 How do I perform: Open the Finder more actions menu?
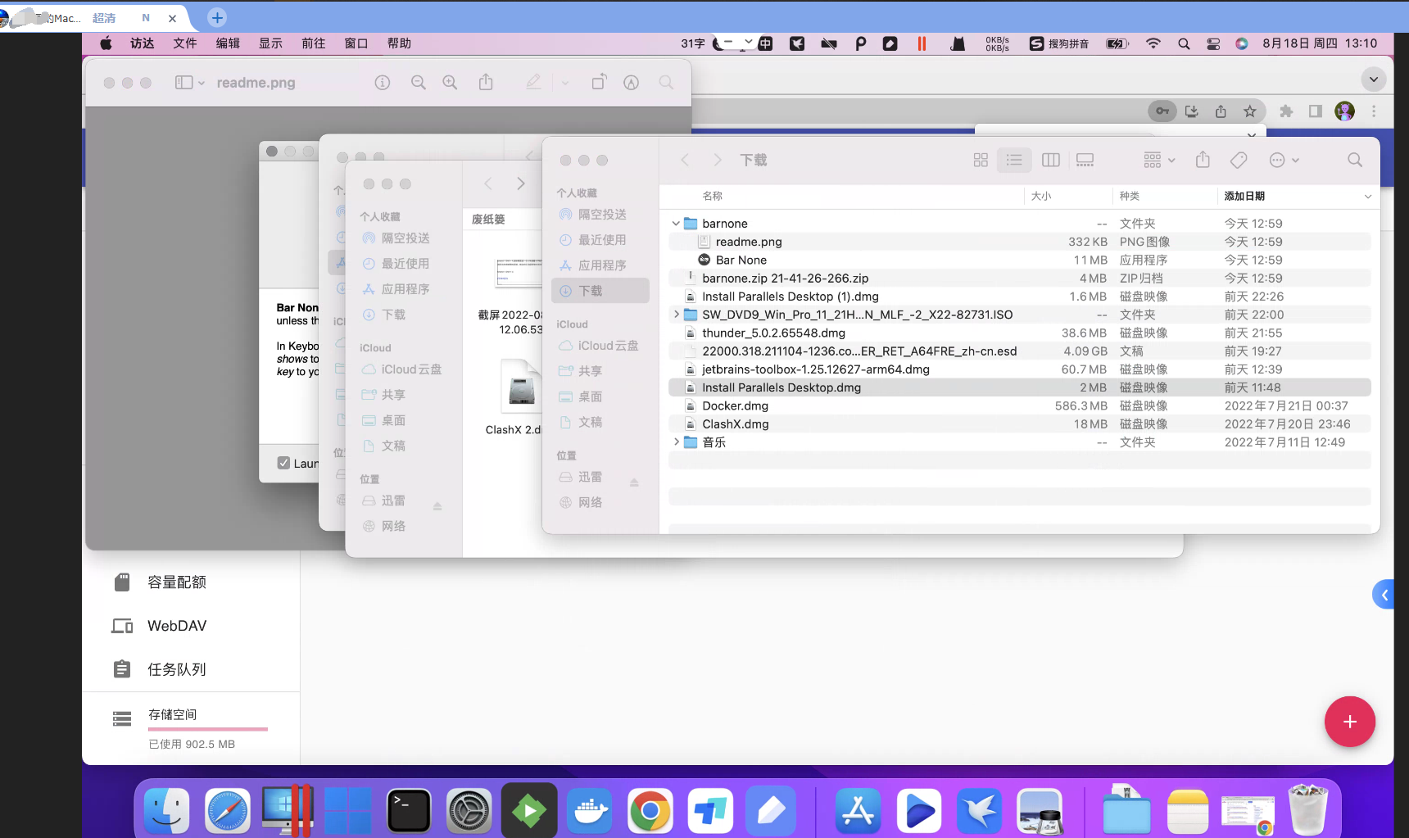[1284, 161]
